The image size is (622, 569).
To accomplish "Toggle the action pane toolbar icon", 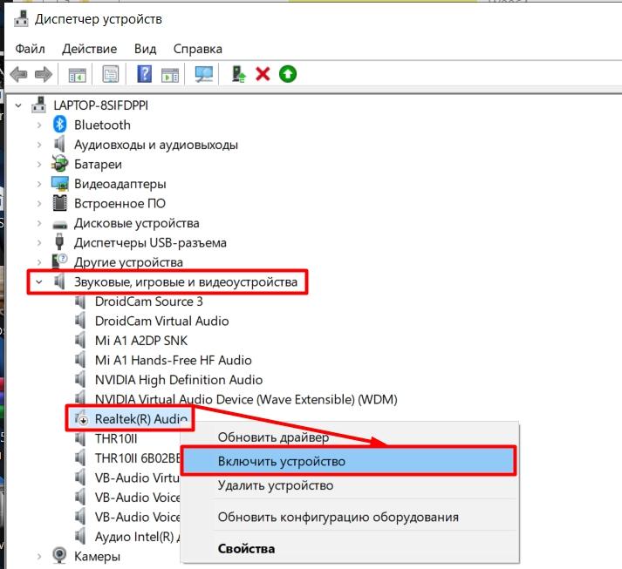I will pos(170,74).
